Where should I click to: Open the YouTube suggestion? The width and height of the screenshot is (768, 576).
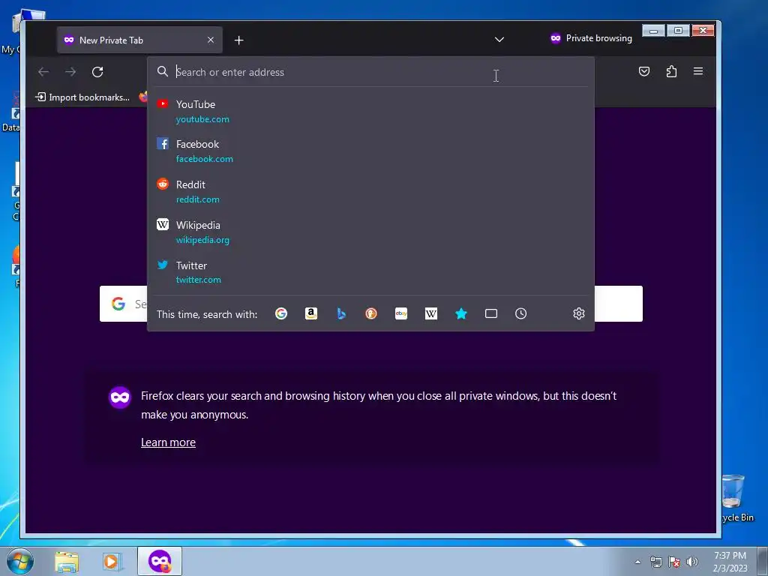tap(370, 111)
